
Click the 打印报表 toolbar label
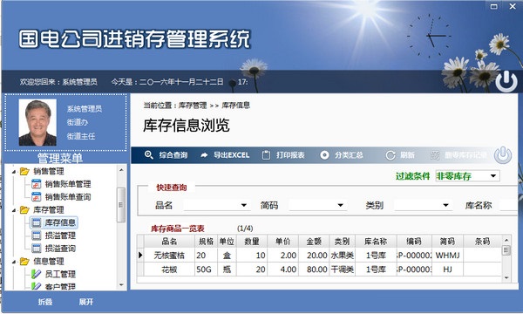(x=290, y=155)
